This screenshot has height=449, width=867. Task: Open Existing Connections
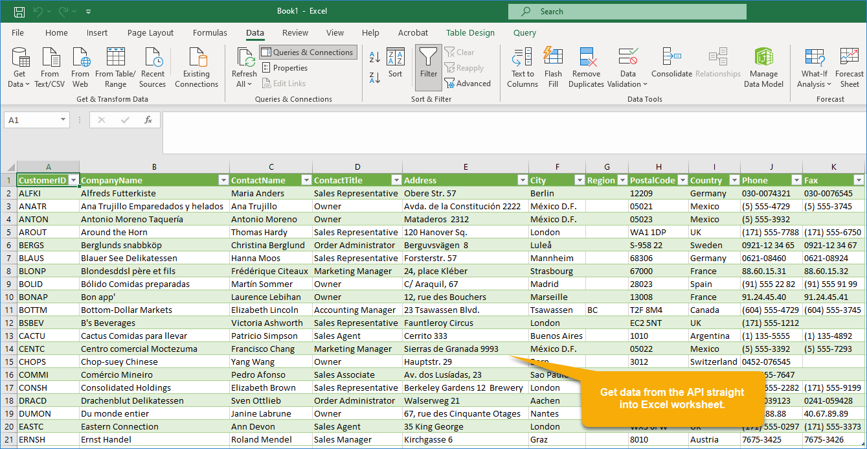click(196, 67)
